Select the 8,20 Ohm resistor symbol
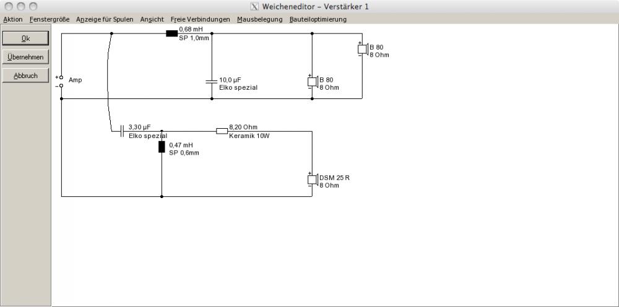Screen dimensions: 619x307 click(222, 131)
